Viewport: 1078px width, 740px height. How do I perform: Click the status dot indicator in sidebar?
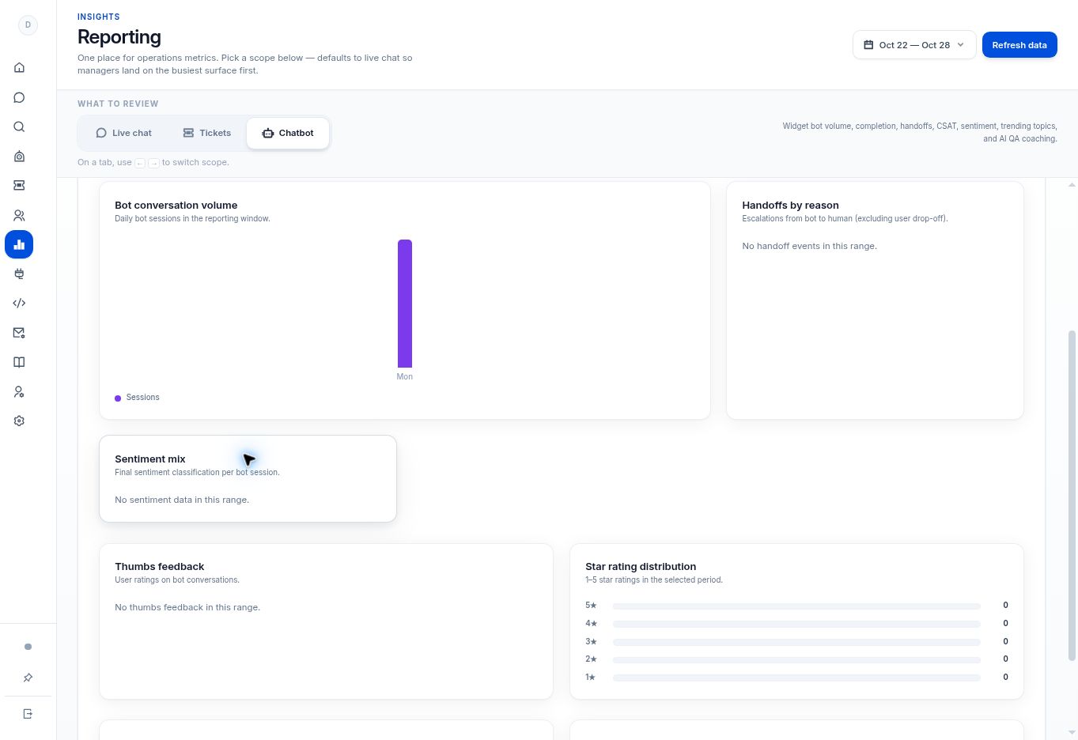pyautogui.click(x=28, y=647)
